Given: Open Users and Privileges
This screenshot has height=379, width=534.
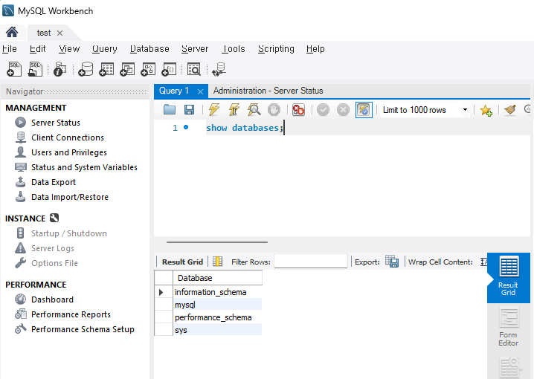Looking at the screenshot, I should tap(69, 152).
